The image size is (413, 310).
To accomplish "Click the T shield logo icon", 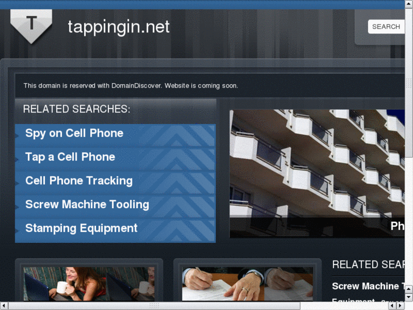I will pyautogui.click(x=31, y=26).
